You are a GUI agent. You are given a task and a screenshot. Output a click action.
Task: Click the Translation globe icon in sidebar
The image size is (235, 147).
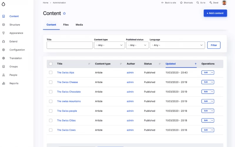[4, 58]
